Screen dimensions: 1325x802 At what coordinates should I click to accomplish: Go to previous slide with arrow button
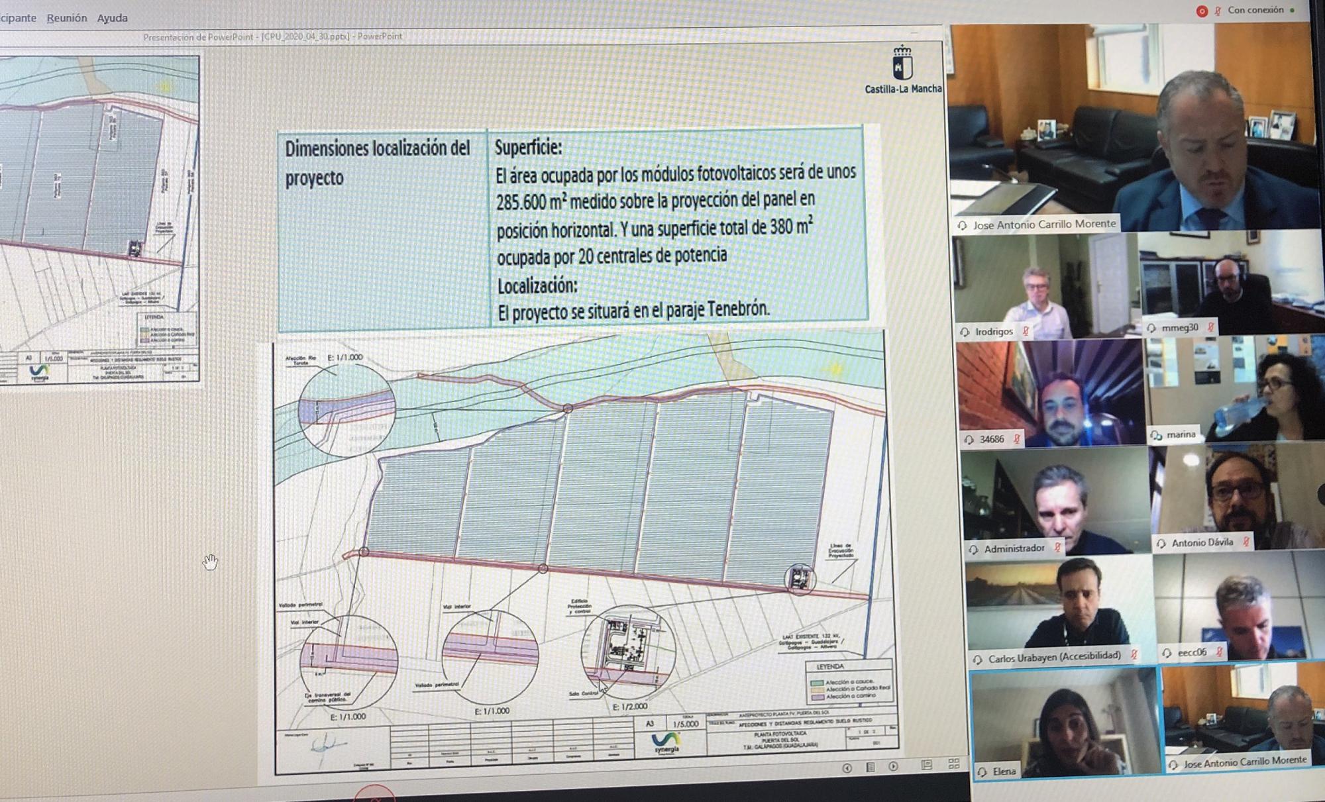847,768
